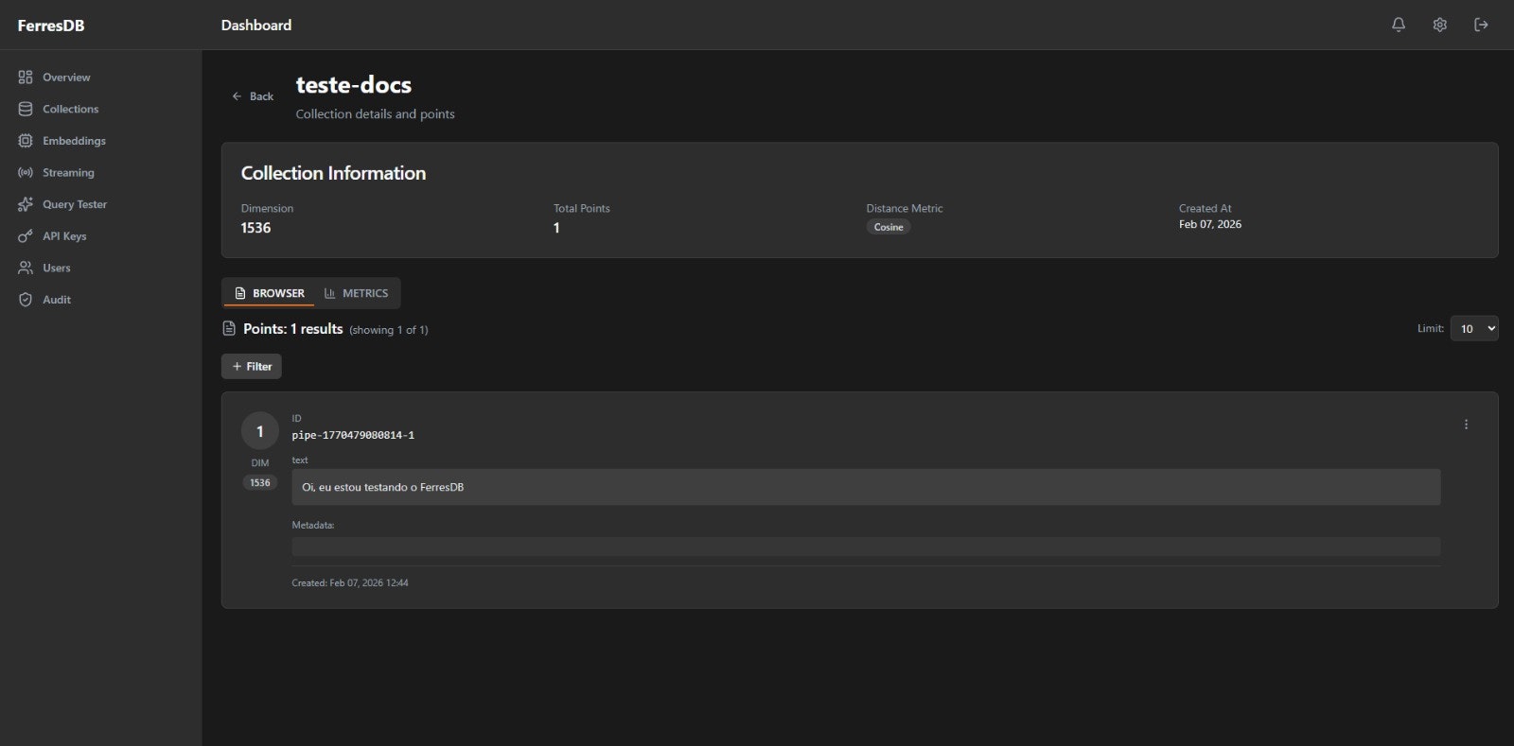This screenshot has height=746, width=1514.
Task: Add a new Filter
Action: click(x=252, y=366)
